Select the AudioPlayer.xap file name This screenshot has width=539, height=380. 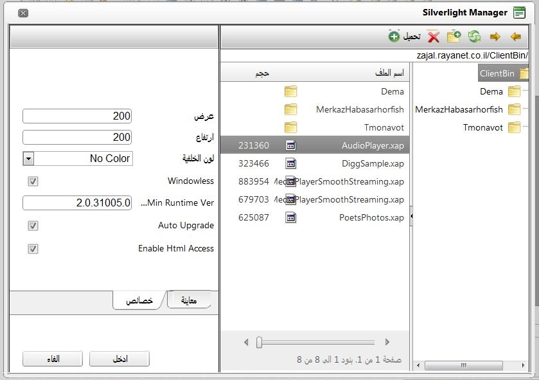(x=373, y=145)
